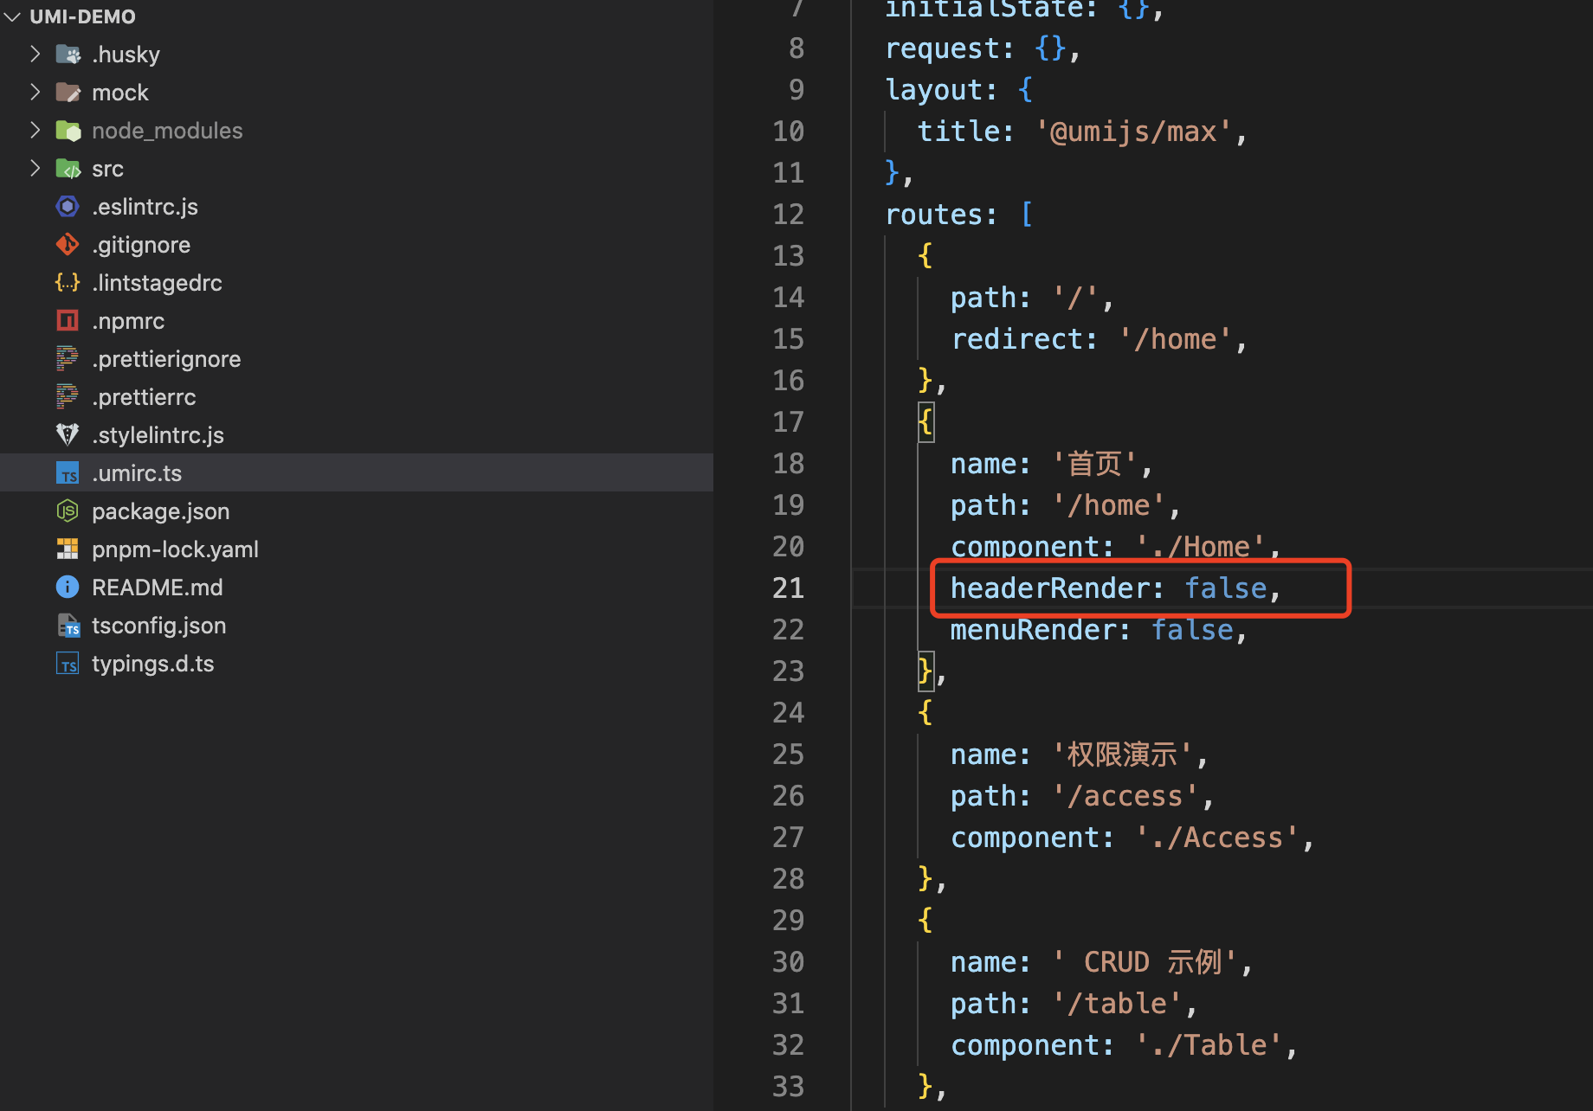Collapse the UMI-DEMO project tree
Image resolution: width=1593 pixels, height=1111 pixels.
[x=12, y=16]
